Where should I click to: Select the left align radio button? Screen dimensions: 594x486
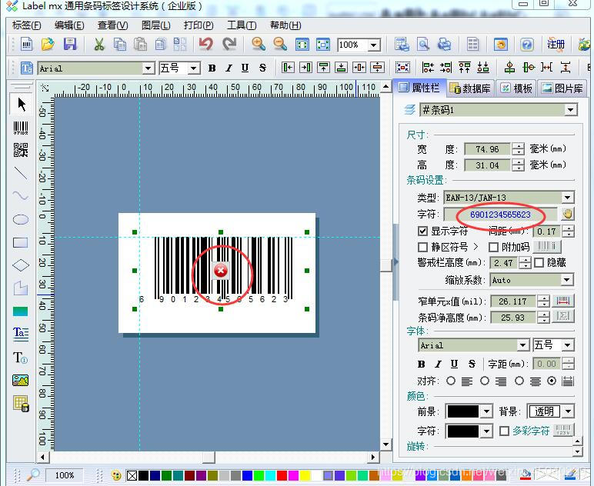tap(451, 381)
